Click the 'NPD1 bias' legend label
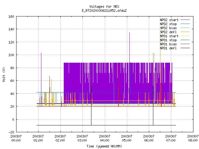Image resolution: width=199 pixels, height=149 pixels. (168, 44)
